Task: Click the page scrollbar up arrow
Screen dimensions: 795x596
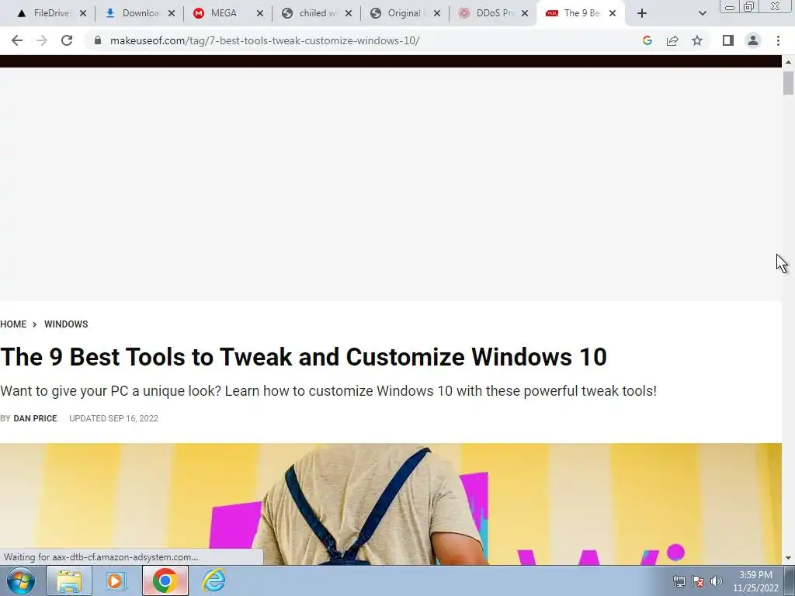Action: 788,62
